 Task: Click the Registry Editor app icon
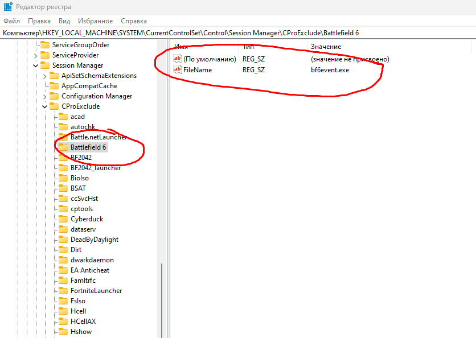click(x=8, y=6)
